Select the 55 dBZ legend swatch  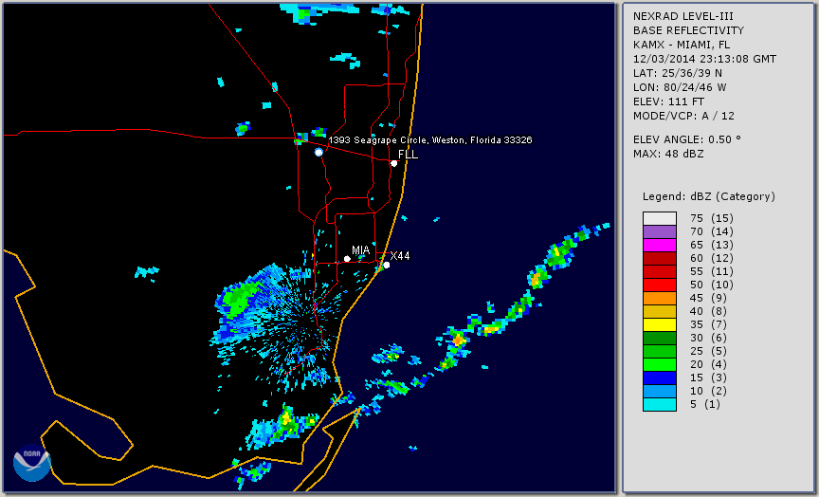point(660,272)
